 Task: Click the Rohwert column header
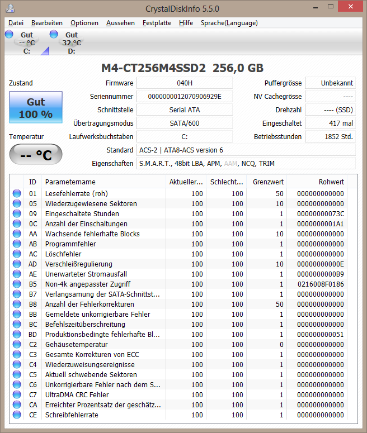(317, 182)
